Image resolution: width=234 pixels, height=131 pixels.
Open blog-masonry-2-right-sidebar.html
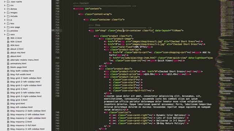[x=28, y=118]
